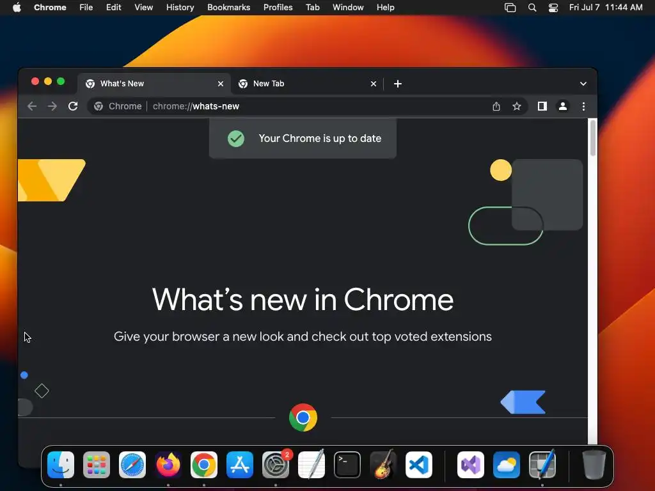The height and width of the screenshot is (491, 655).
Task: Close the New Tab tab
Action: 374,84
